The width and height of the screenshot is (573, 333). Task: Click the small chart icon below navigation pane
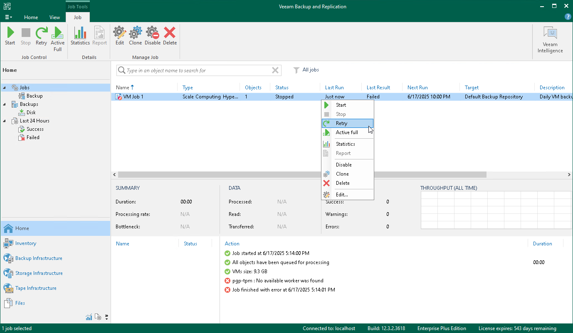[89, 317]
